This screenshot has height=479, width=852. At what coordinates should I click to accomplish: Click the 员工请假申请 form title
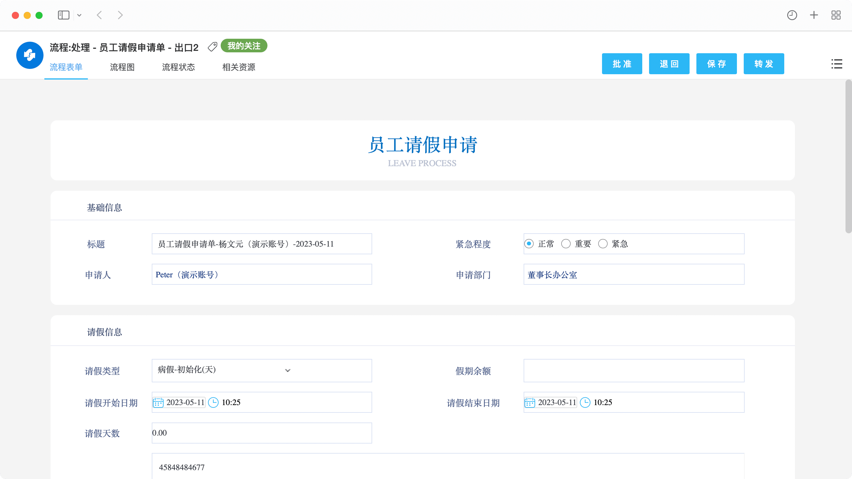point(422,145)
